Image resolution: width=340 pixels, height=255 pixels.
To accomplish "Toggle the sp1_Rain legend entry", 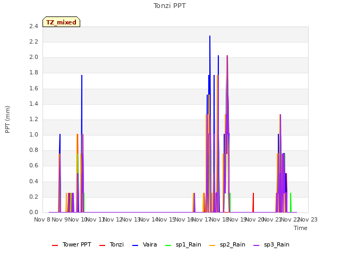I will tap(183, 244).
